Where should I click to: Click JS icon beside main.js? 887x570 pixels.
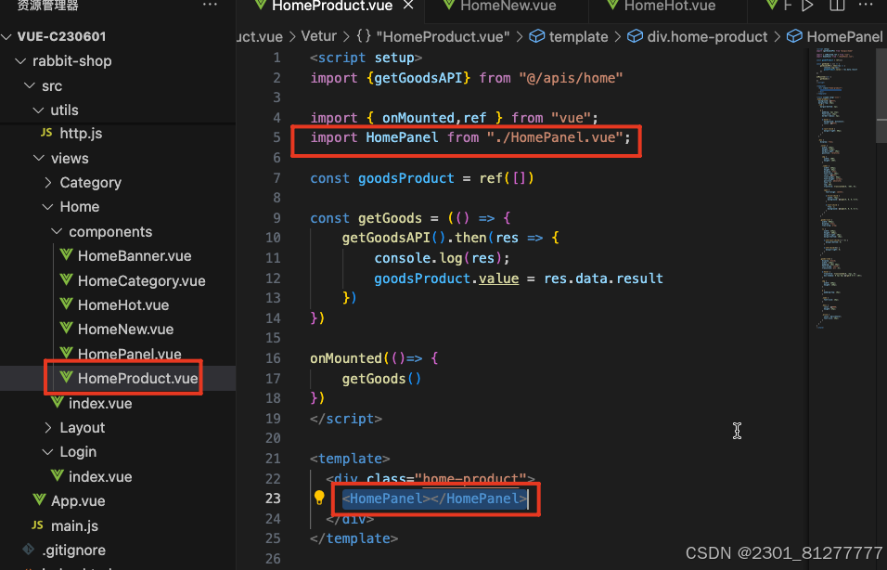coord(37,525)
